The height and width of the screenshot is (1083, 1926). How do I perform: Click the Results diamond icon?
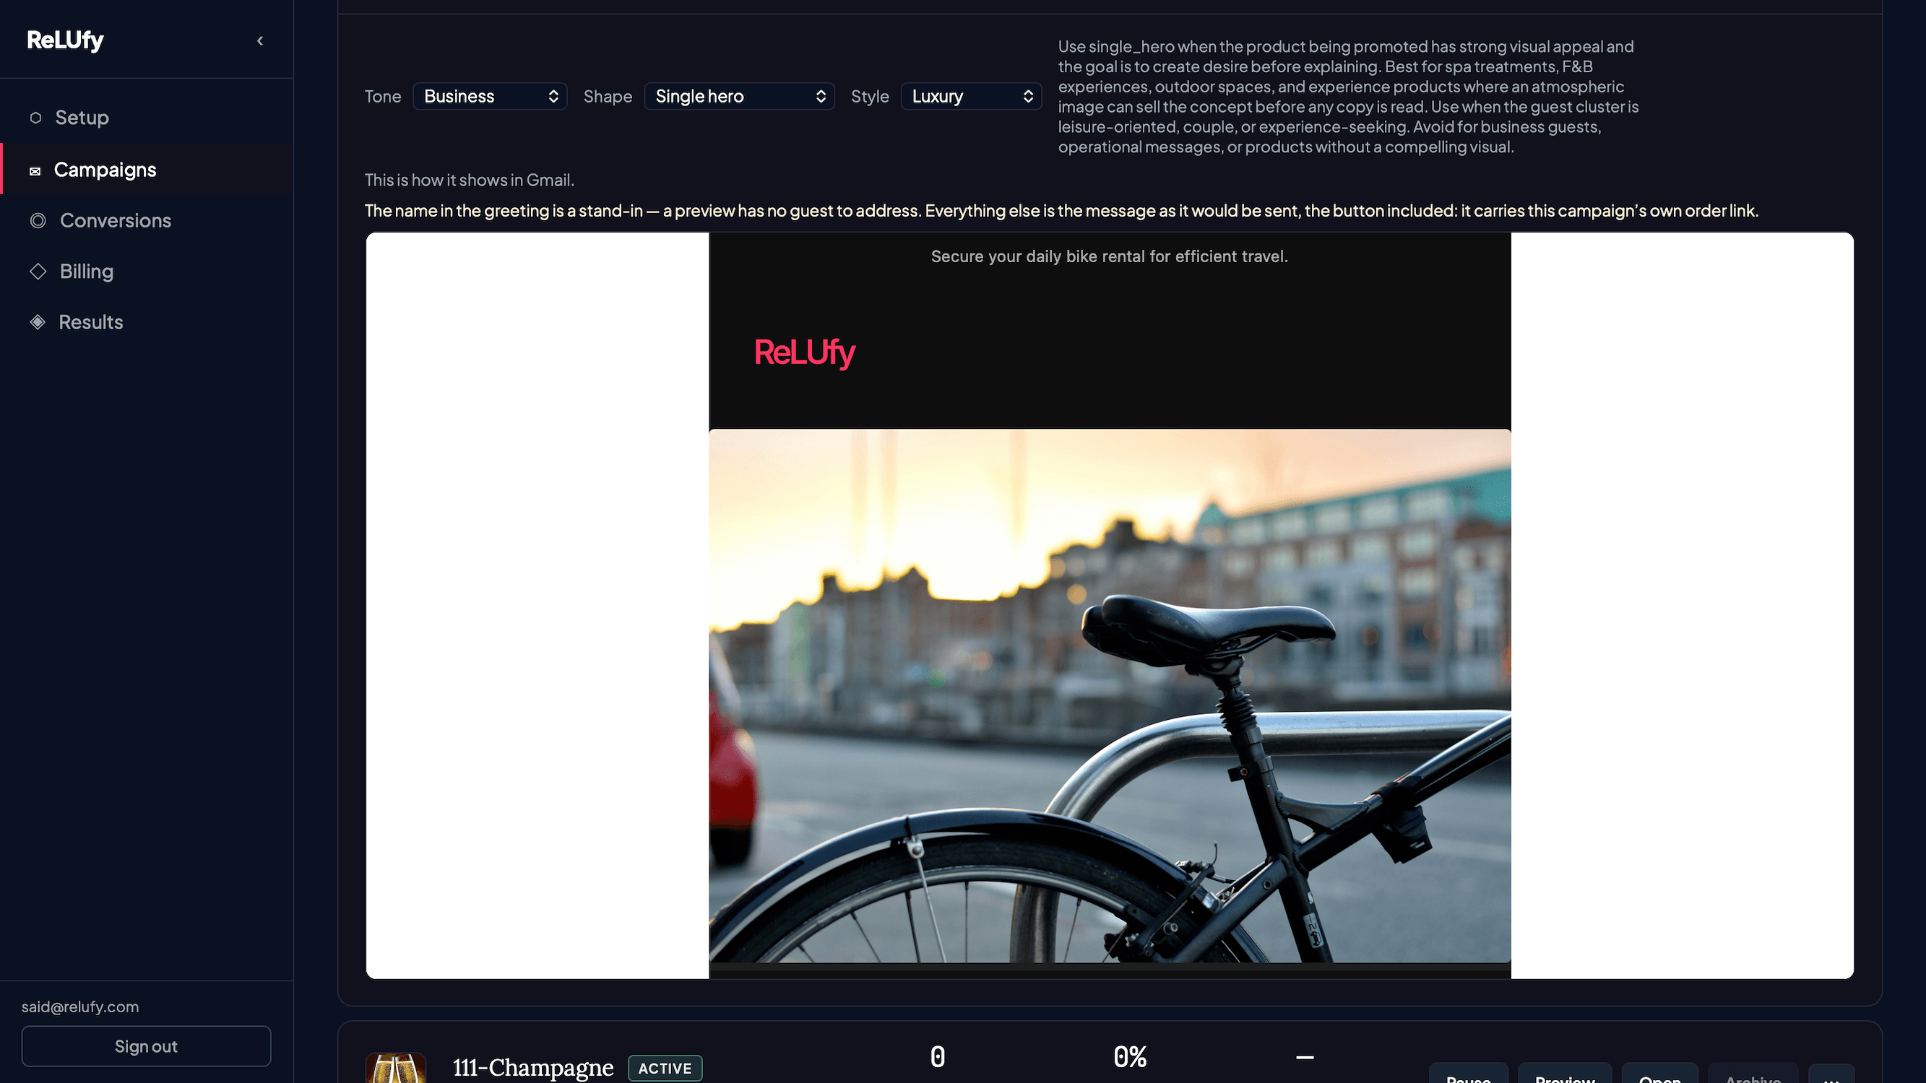[x=38, y=322]
